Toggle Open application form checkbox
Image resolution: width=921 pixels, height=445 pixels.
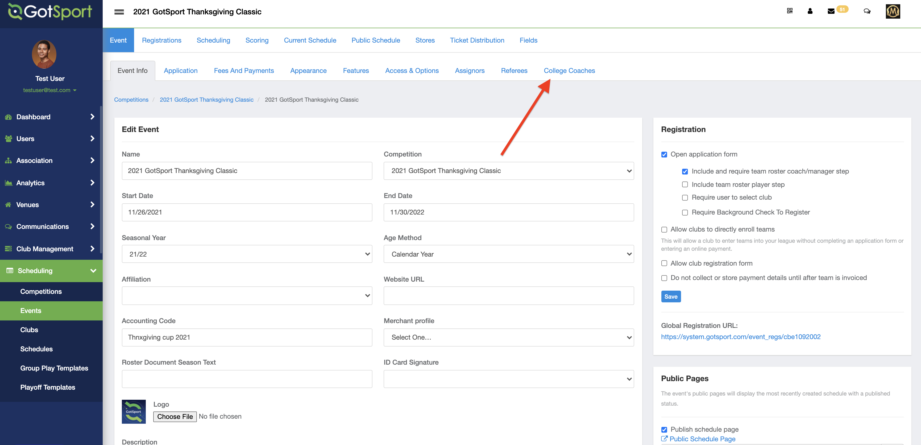pos(664,155)
